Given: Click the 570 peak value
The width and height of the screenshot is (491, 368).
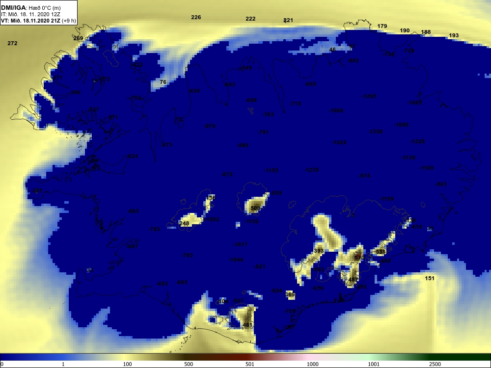Looking at the screenshot, I should [359, 258].
